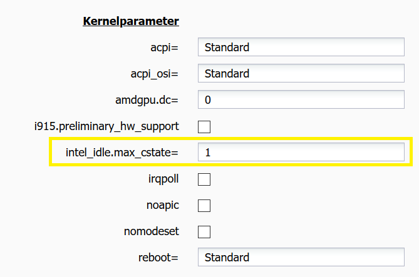Click the intel_idle.max_cstate= input box
The height and width of the screenshot is (277, 419).
pyautogui.click(x=301, y=153)
